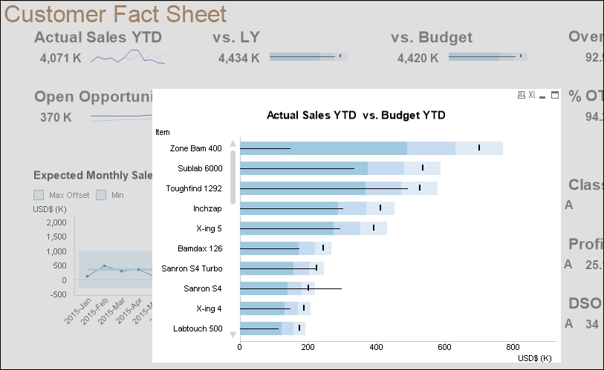Click the vs. LY bullet gauge

(308, 57)
